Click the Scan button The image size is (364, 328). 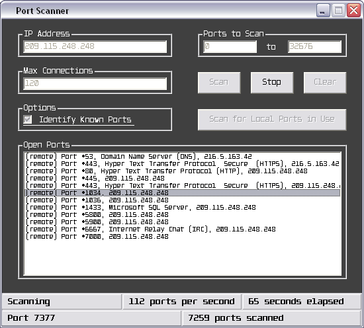(x=219, y=83)
